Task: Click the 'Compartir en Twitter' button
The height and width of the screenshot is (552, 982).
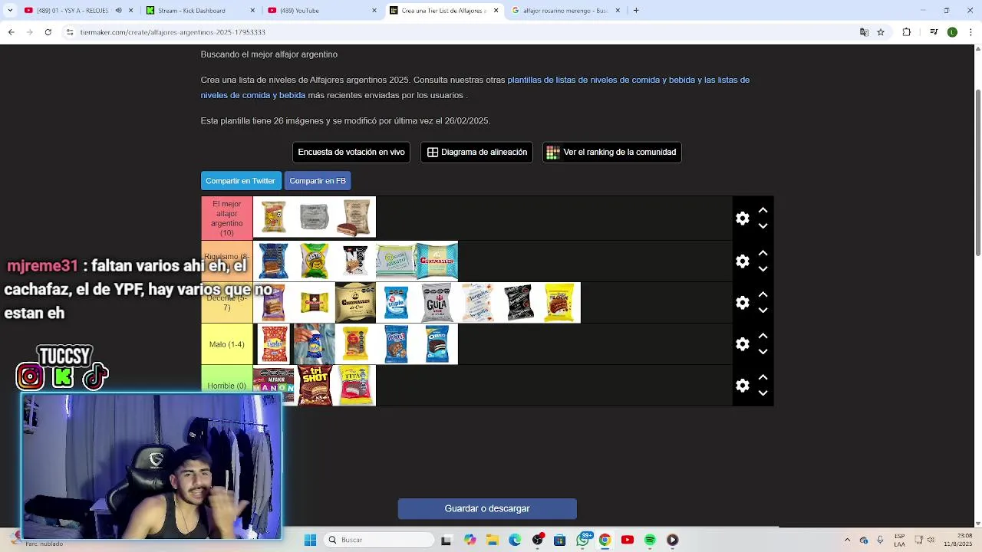Action: tap(240, 181)
